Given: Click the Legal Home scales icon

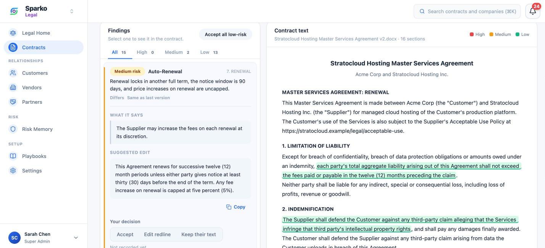Looking at the screenshot, I should [x=13, y=33].
